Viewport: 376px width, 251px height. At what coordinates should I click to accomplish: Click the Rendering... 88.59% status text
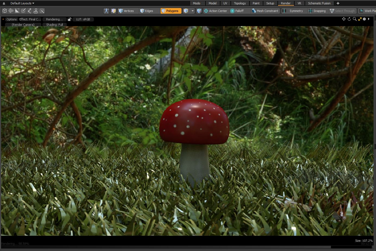coord(15,244)
